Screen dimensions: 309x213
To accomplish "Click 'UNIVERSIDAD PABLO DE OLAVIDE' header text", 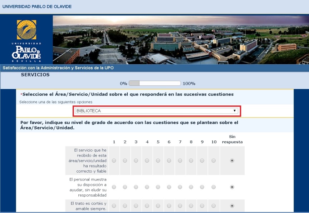I will click(x=37, y=6).
